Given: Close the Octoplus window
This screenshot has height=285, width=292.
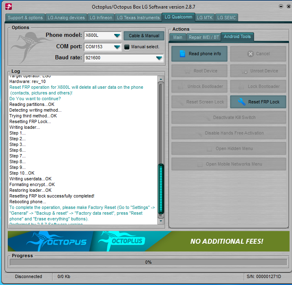Looking at the screenshot, I should point(288,7).
